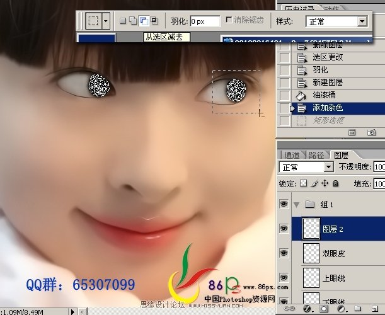385x315 pixels.
Task: Click the 1.09M/8.49M document size readout
Action: [x=22, y=312]
